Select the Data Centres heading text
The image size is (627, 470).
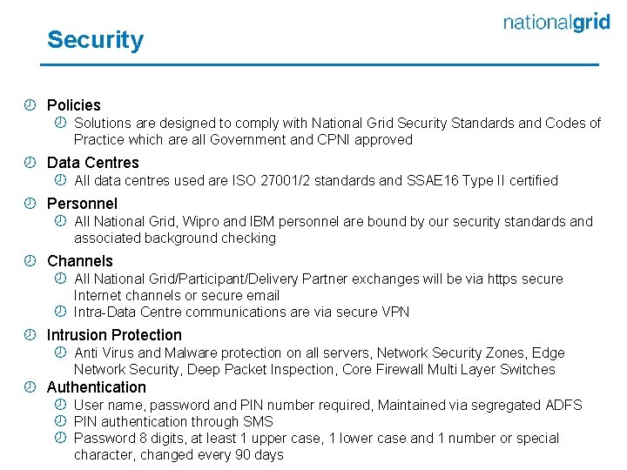pos(92,163)
